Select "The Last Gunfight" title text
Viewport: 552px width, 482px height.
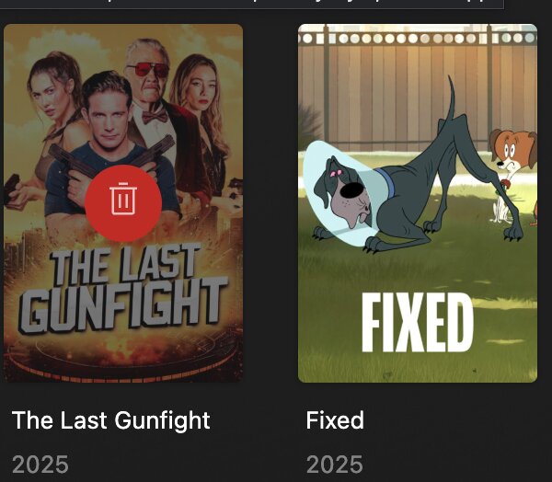(111, 420)
